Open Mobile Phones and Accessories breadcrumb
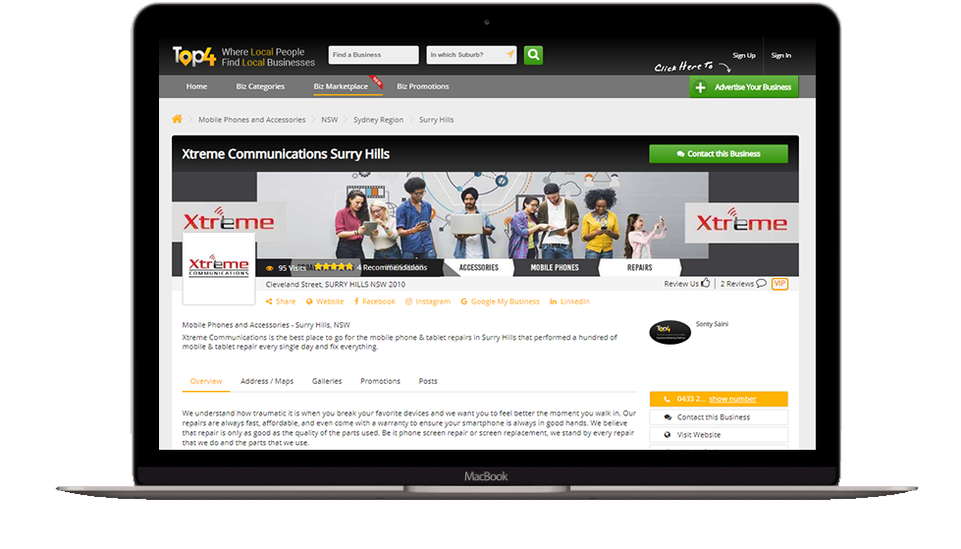Screen dimensions: 961x549 [252, 120]
